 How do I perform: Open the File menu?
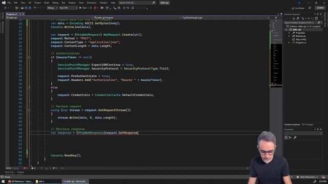coord(9,3)
